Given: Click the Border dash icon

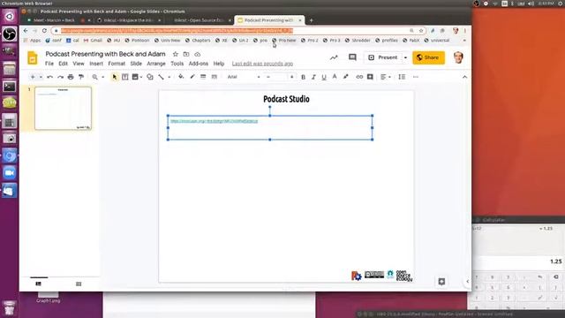Looking at the screenshot, I should pyautogui.click(x=215, y=77).
